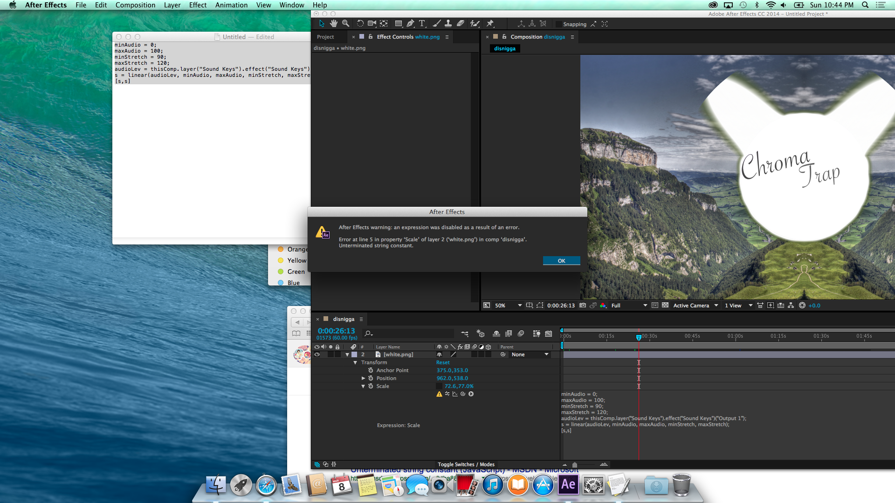
Task: Select the Hand tool in the toolbar
Action: [334, 23]
